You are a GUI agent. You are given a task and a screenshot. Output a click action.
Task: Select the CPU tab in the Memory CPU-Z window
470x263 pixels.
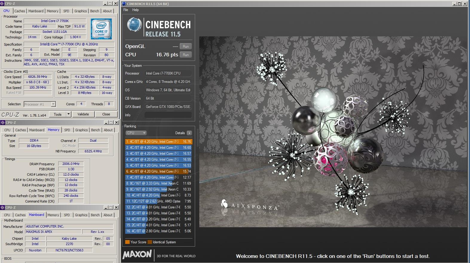click(7, 130)
